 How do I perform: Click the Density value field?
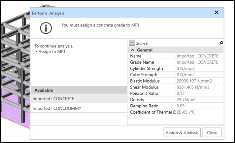coord(199,99)
